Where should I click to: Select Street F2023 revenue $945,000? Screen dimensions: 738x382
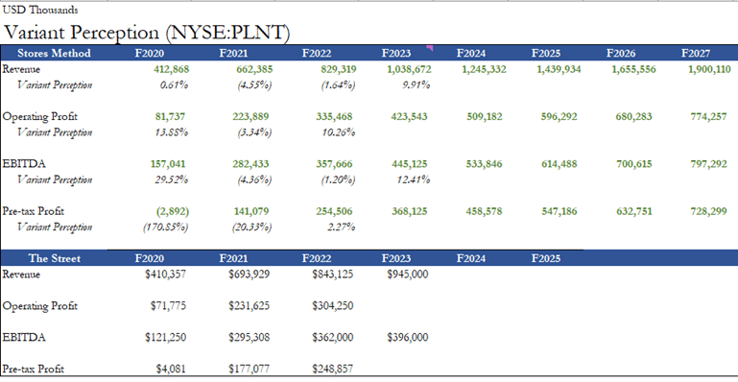pyautogui.click(x=408, y=275)
